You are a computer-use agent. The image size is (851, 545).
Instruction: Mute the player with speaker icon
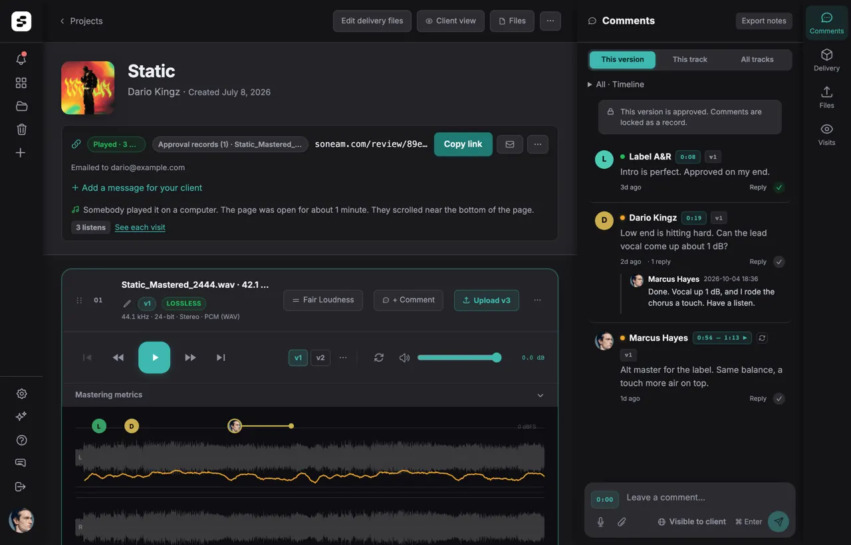(x=404, y=358)
